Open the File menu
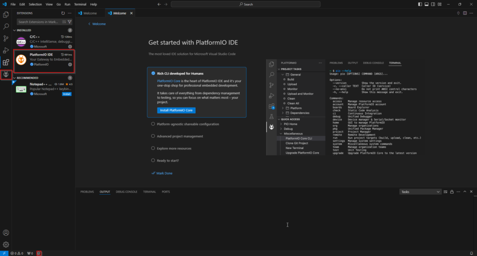This screenshot has height=256, width=477. [x=13, y=4]
